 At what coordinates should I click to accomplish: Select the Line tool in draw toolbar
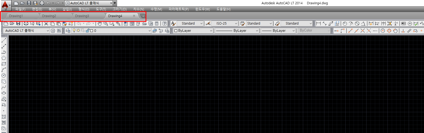4,40
